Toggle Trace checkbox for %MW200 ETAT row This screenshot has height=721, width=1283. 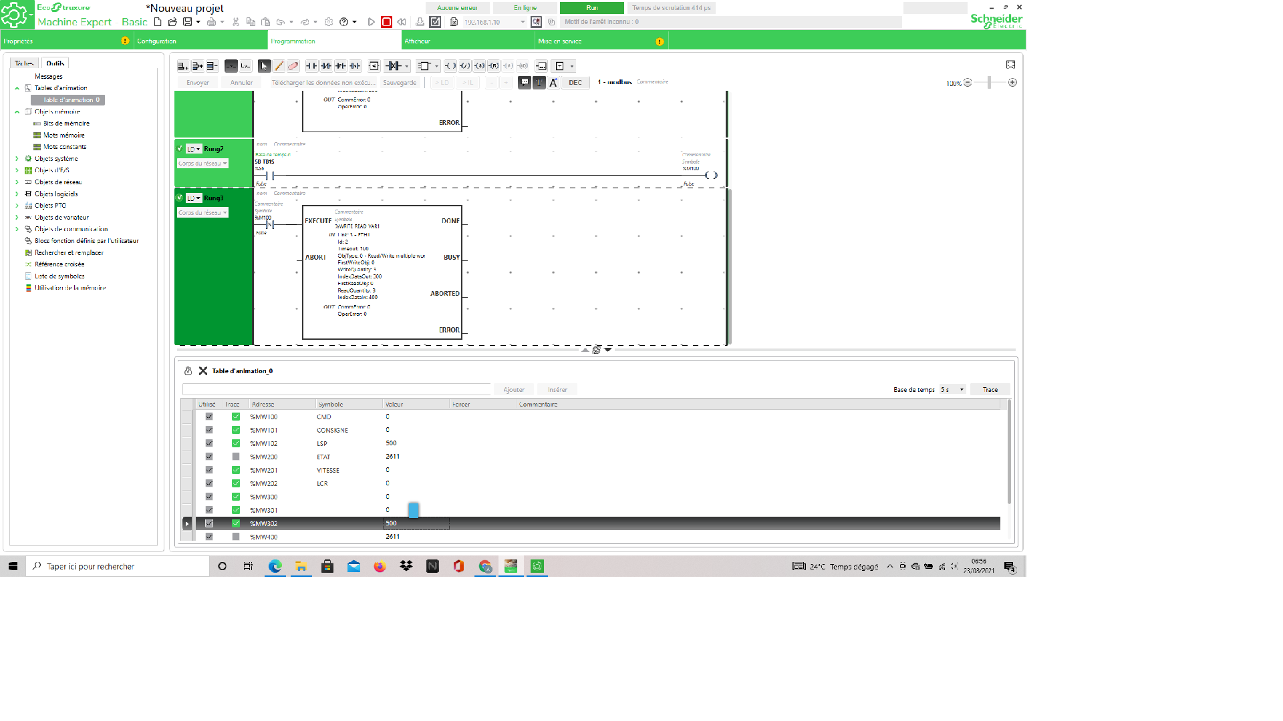(236, 457)
